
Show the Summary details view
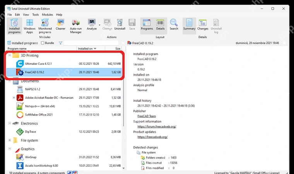(189, 26)
